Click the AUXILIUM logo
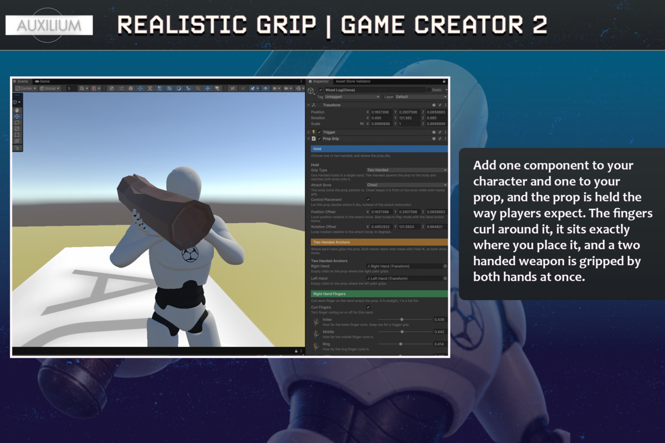Image resolution: width=665 pixels, height=443 pixels. pyautogui.click(x=49, y=25)
